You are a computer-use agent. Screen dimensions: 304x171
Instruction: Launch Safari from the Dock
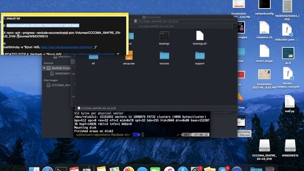(47, 169)
